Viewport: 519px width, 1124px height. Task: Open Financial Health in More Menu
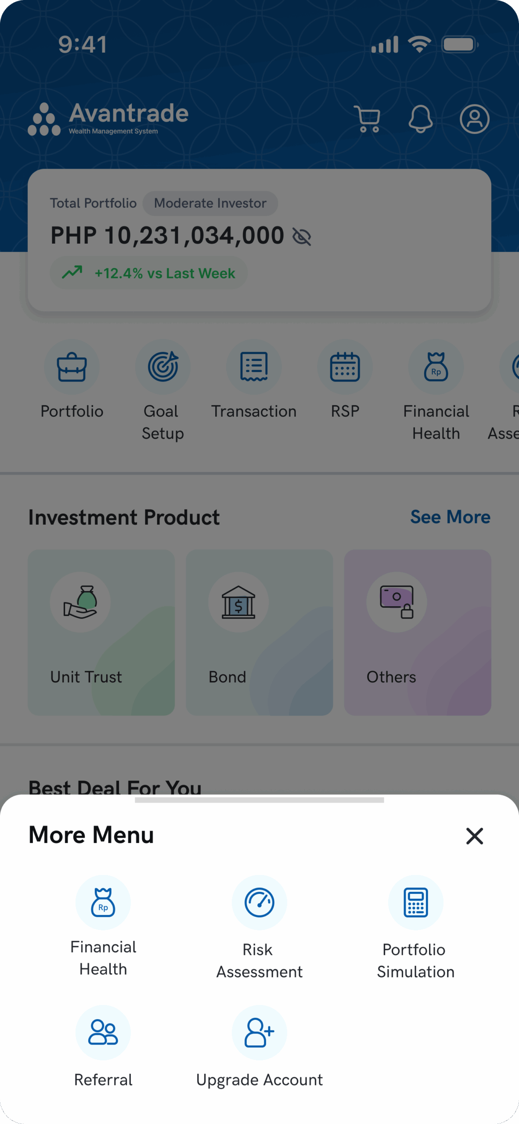(x=103, y=903)
